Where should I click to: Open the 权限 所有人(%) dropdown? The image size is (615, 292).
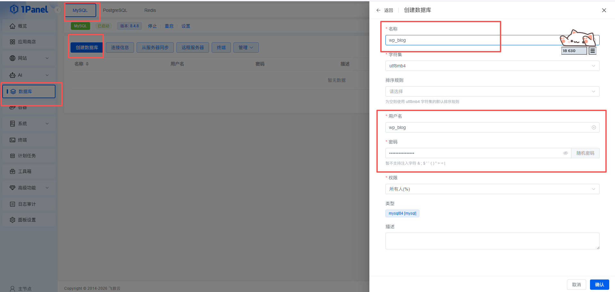[492, 189]
